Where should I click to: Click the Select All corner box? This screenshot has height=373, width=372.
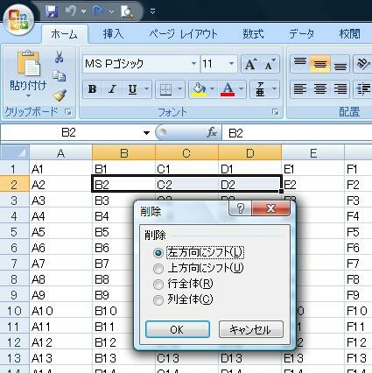(15, 152)
